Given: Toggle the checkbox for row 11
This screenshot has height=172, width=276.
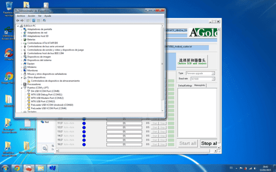Looking at the screenshot, I should coord(62,123).
